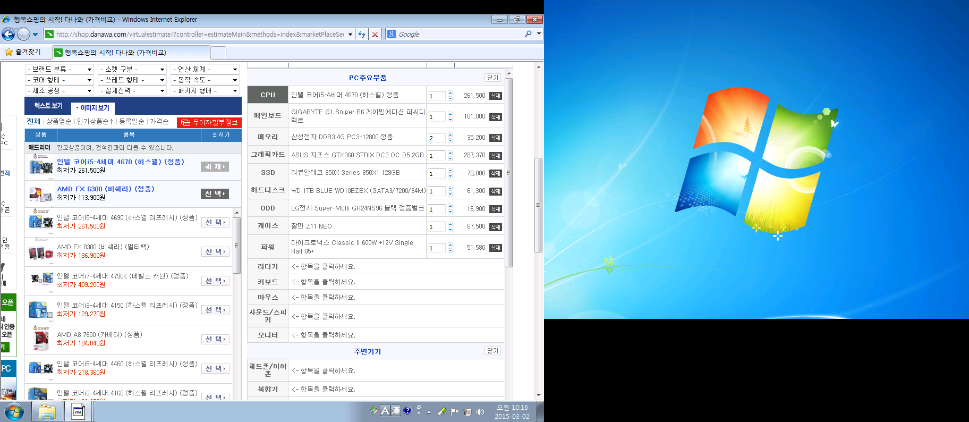969x422 pixels.
Task: Click 선택 for Intel Core i5 4690
Action: click(x=215, y=223)
